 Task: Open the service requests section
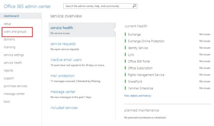63,44
